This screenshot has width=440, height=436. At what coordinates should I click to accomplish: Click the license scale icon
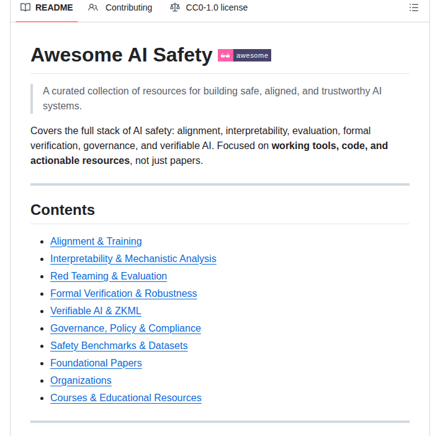175,7
